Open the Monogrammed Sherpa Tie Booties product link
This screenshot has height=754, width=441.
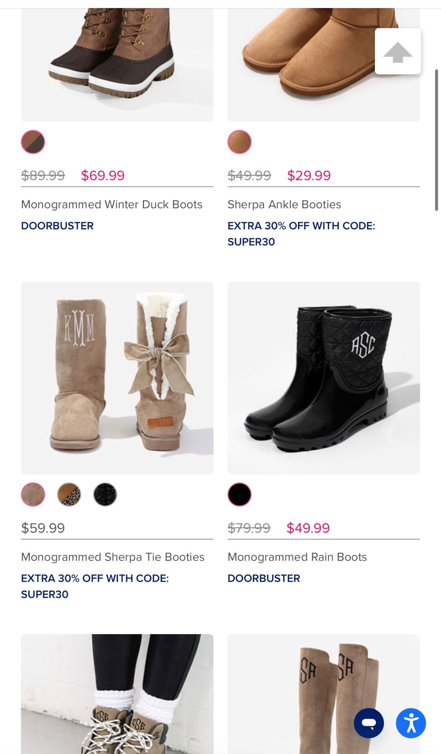coord(113,557)
